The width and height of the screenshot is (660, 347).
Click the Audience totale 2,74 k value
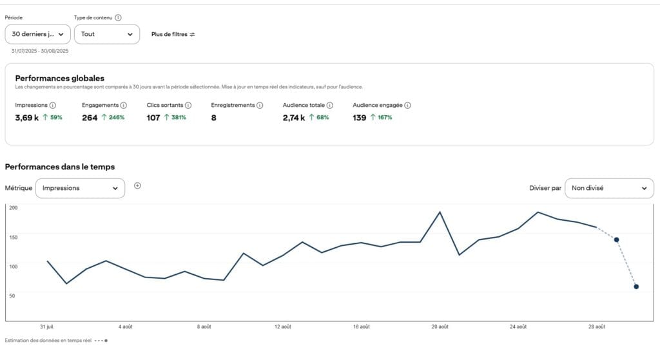[x=294, y=118]
